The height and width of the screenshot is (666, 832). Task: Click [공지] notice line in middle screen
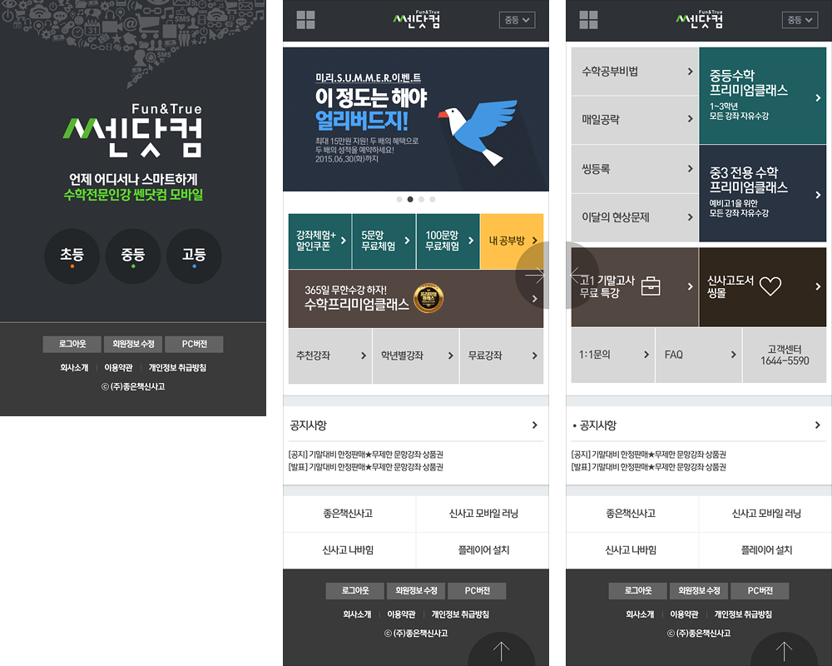click(365, 455)
